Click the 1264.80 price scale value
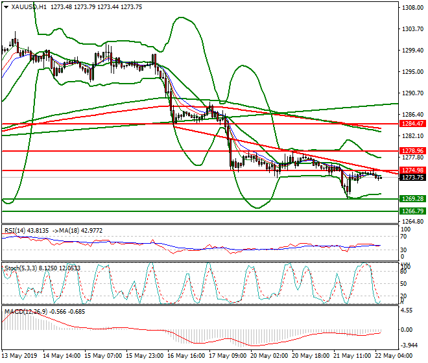 [x=412, y=221]
